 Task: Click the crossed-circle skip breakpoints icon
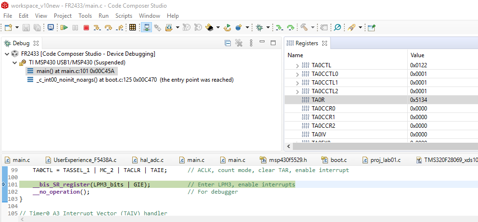coord(337,28)
